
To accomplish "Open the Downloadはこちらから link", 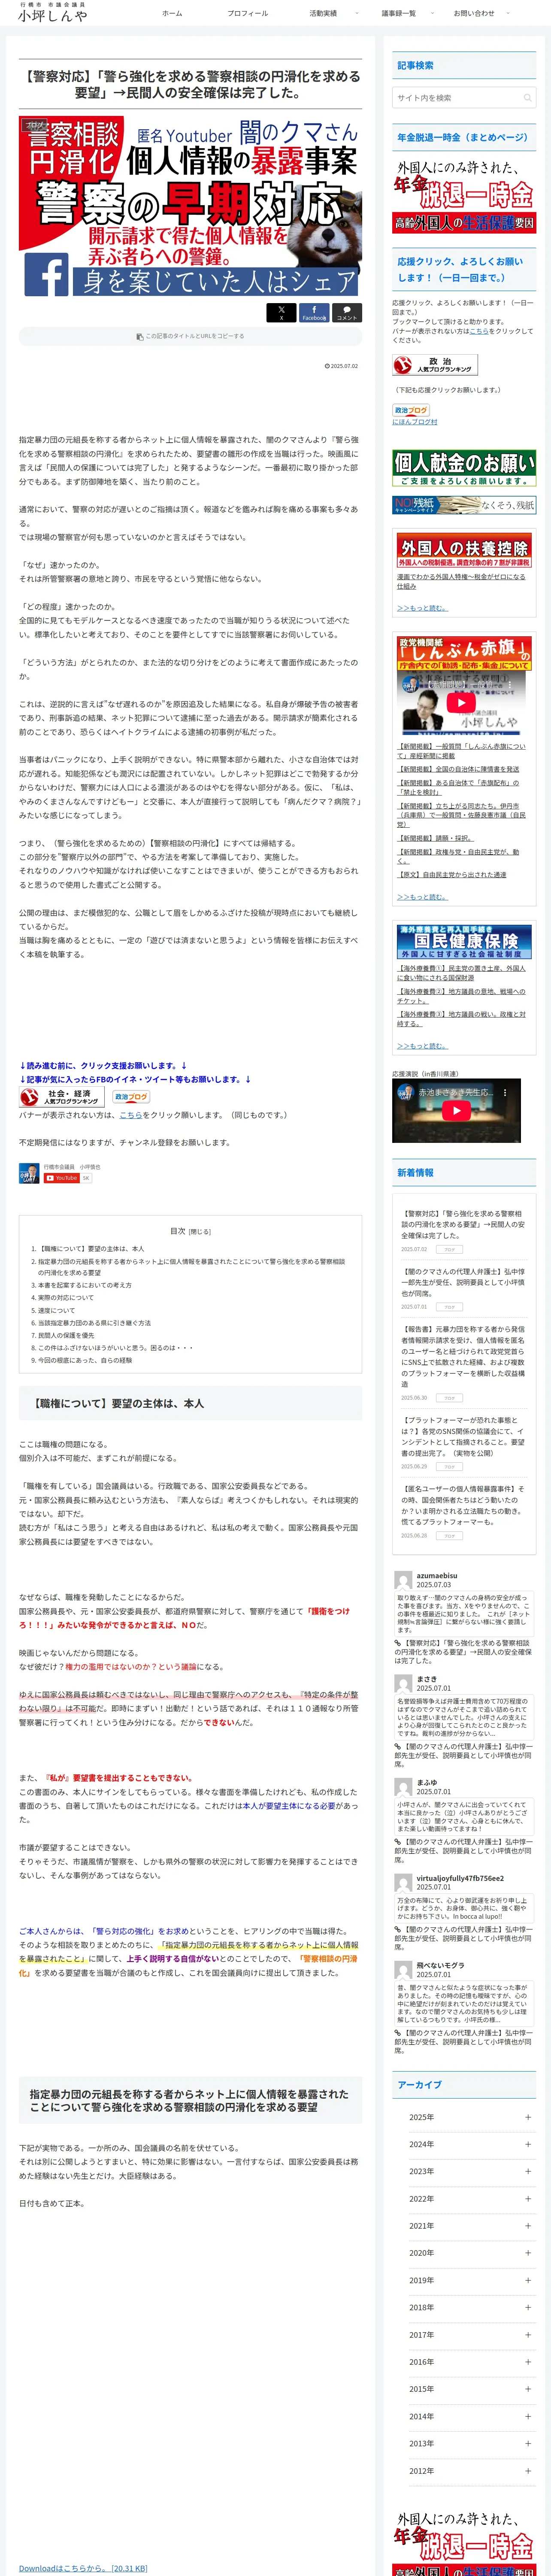I will pyautogui.click(x=83, y=2568).
